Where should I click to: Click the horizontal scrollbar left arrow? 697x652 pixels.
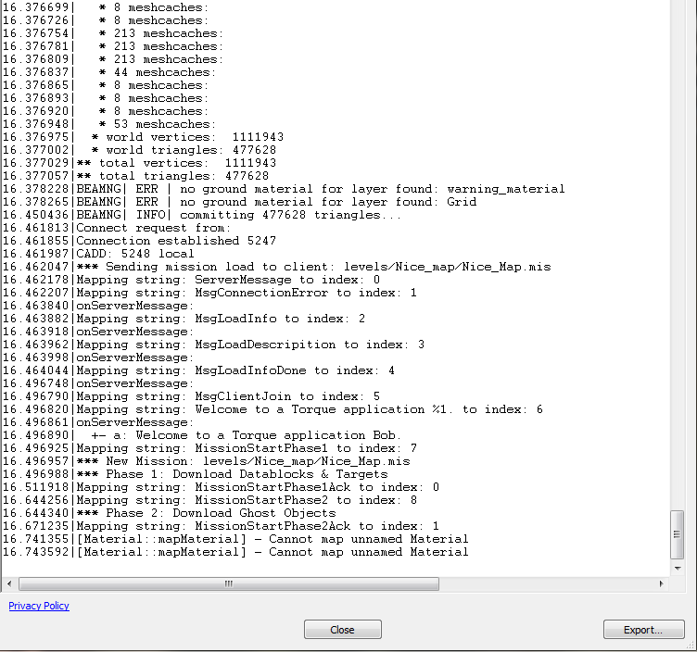pyautogui.click(x=9, y=583)
